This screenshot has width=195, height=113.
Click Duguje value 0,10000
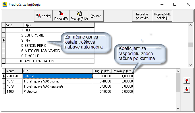102,92
